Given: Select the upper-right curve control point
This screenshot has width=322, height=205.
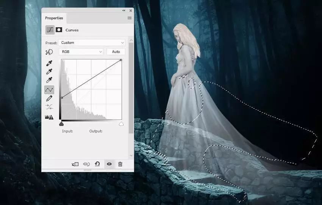Looking at the screenshot, I should tap(121, 60).
